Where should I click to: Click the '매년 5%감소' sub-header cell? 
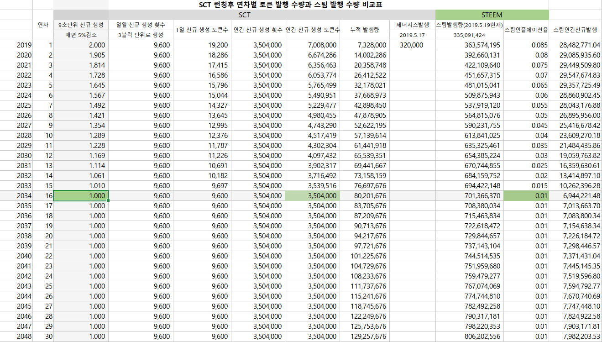point(81,35)
